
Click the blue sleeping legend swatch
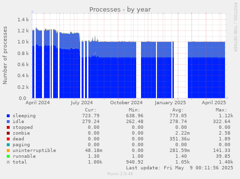point(8,116)
